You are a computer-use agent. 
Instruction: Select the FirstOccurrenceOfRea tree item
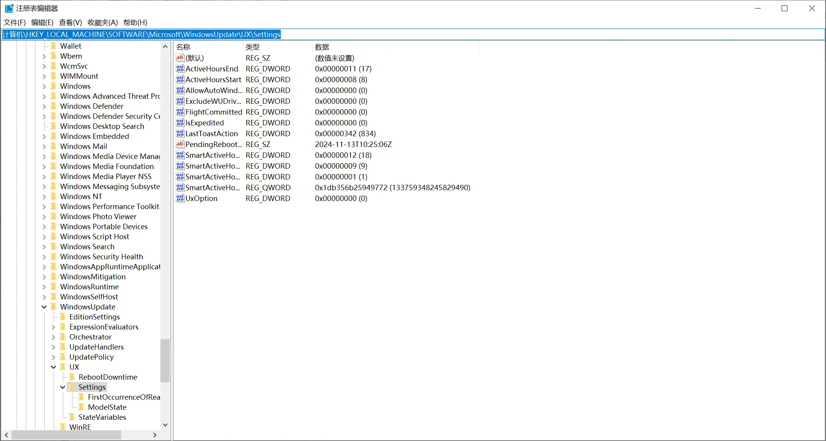click(x=123, y=397)
